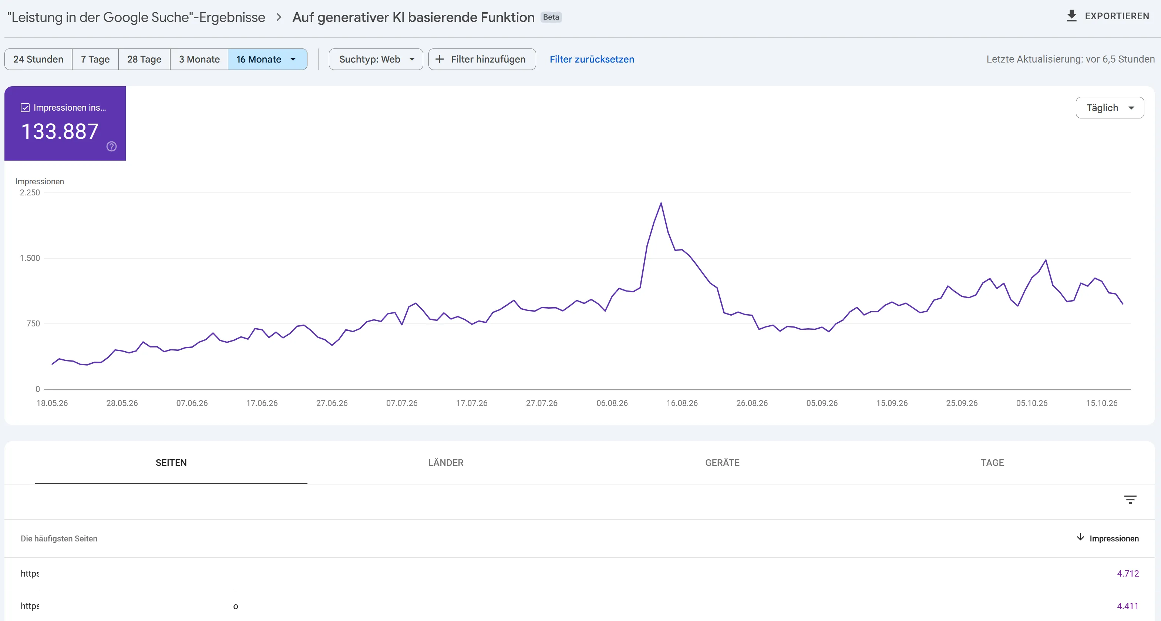This screenshot has height=621, width=1161.
Task: Click the page row with 4.411 impressions
Action: [x=580, y=606]
